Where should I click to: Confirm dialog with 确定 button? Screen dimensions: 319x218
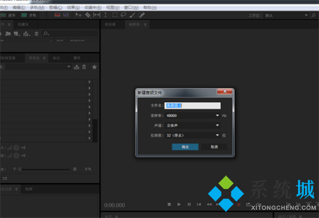click(185, 147)
